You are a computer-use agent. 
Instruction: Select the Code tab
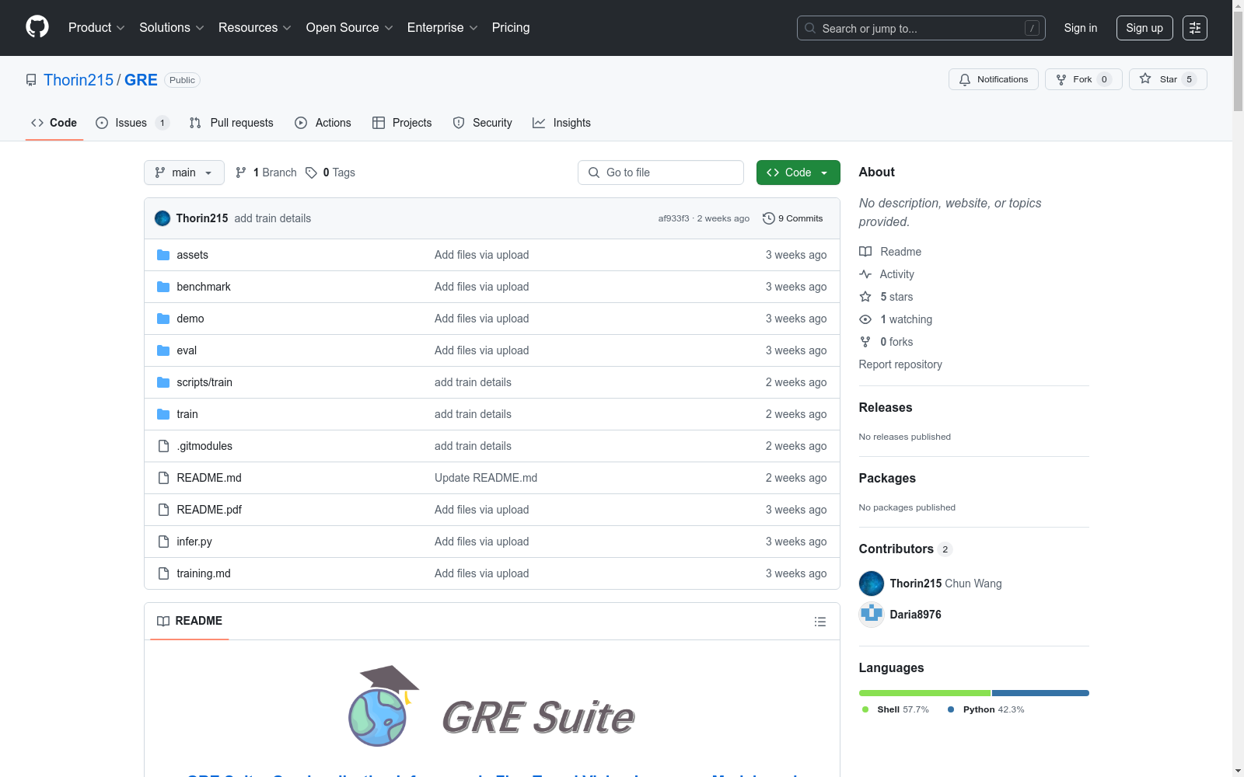(54, 123)
